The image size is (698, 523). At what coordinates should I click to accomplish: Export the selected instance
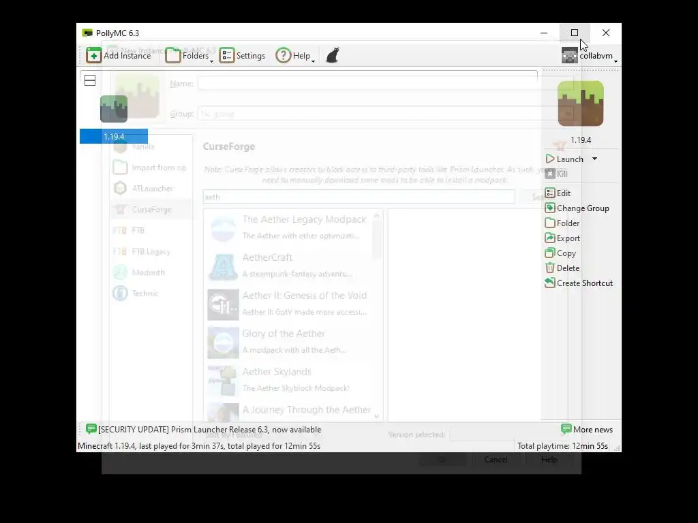pos(562,238)
